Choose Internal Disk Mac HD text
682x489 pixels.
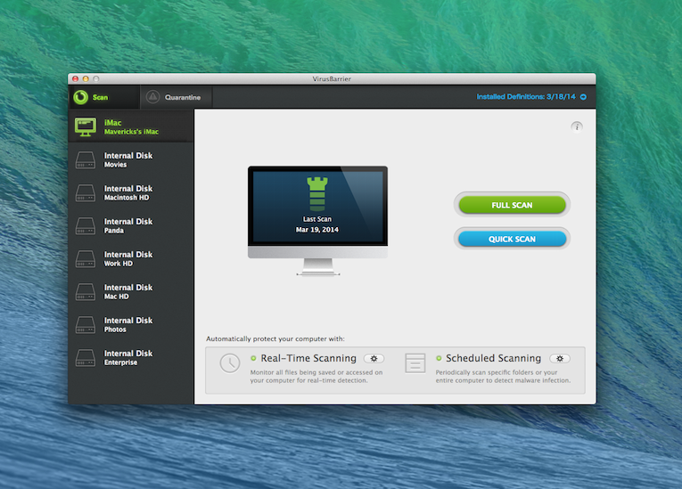128,292
